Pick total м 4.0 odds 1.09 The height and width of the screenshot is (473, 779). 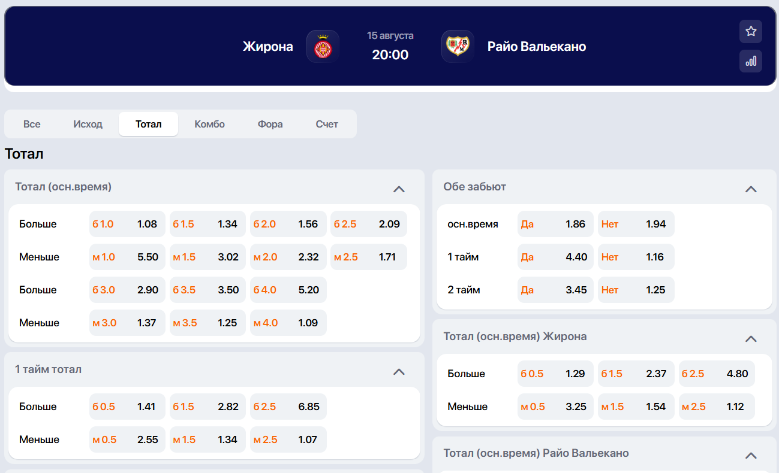click(288, 323)
